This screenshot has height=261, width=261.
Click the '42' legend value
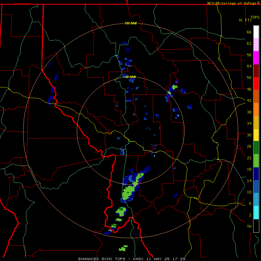pos(249,100)
